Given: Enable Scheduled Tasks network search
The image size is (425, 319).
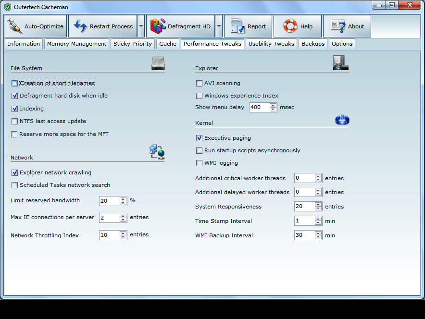Looking at the screenshot, I should click(14, 185).
